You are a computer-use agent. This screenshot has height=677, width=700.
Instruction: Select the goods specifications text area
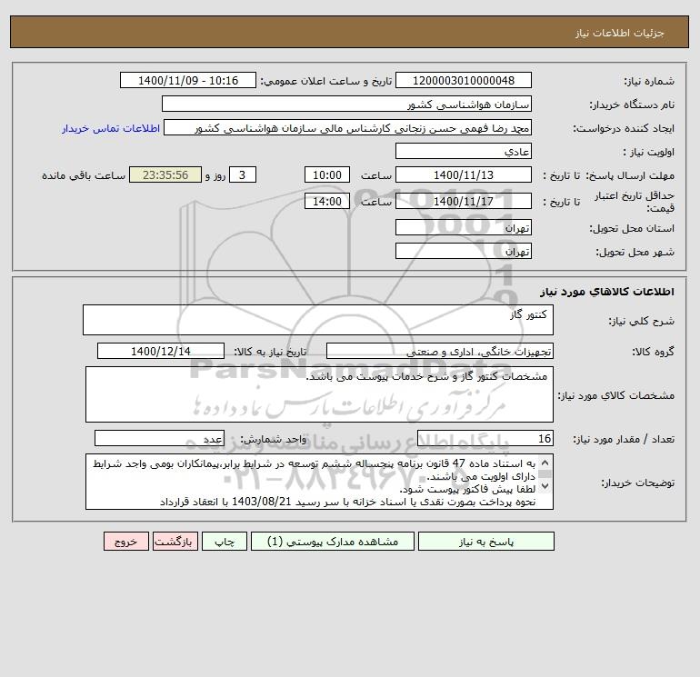(319, 394)
